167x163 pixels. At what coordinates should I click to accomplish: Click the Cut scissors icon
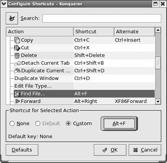17,48
